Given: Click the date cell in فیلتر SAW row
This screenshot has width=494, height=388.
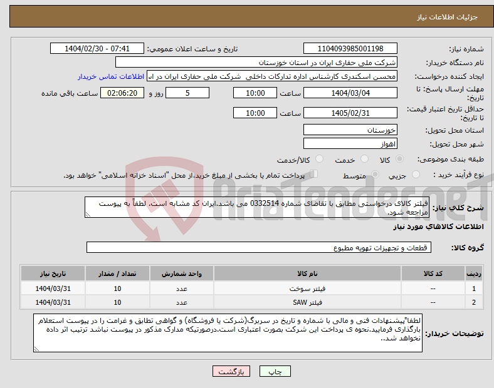Looking at the screenshot, I should 53,302.
